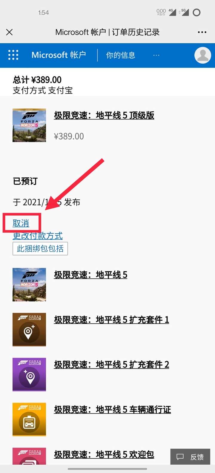Tap the base game Forza Horizon 5 thumbnail
This screenshot has width=215, height=473.
pyautogui.click(x=29, y=285)
